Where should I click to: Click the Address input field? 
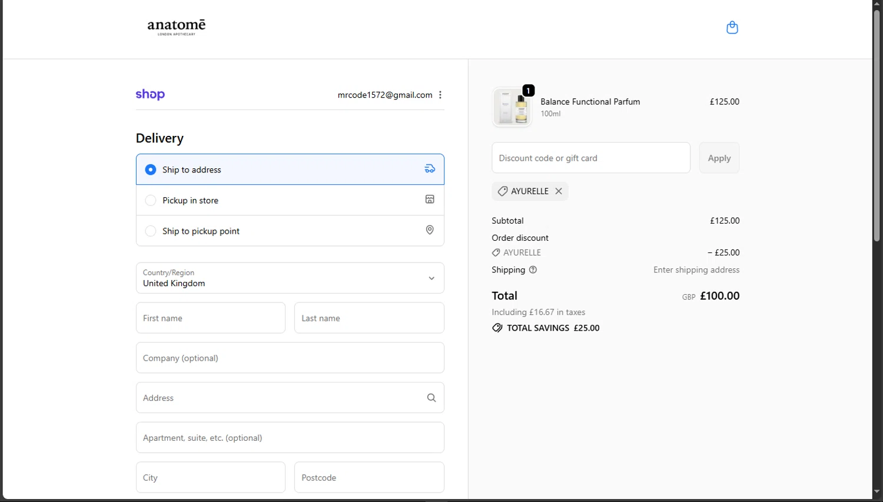click(x=290, y=398)
